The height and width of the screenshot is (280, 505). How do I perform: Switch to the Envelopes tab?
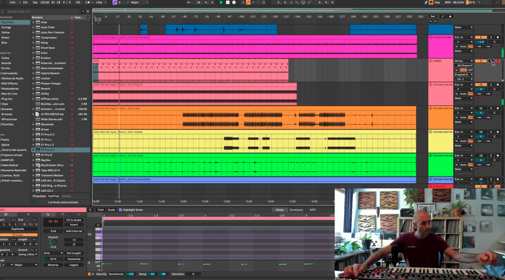[296, 210]
